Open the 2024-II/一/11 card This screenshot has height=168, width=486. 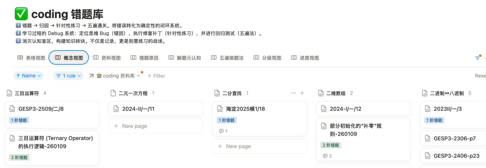[x=156, y=109]
